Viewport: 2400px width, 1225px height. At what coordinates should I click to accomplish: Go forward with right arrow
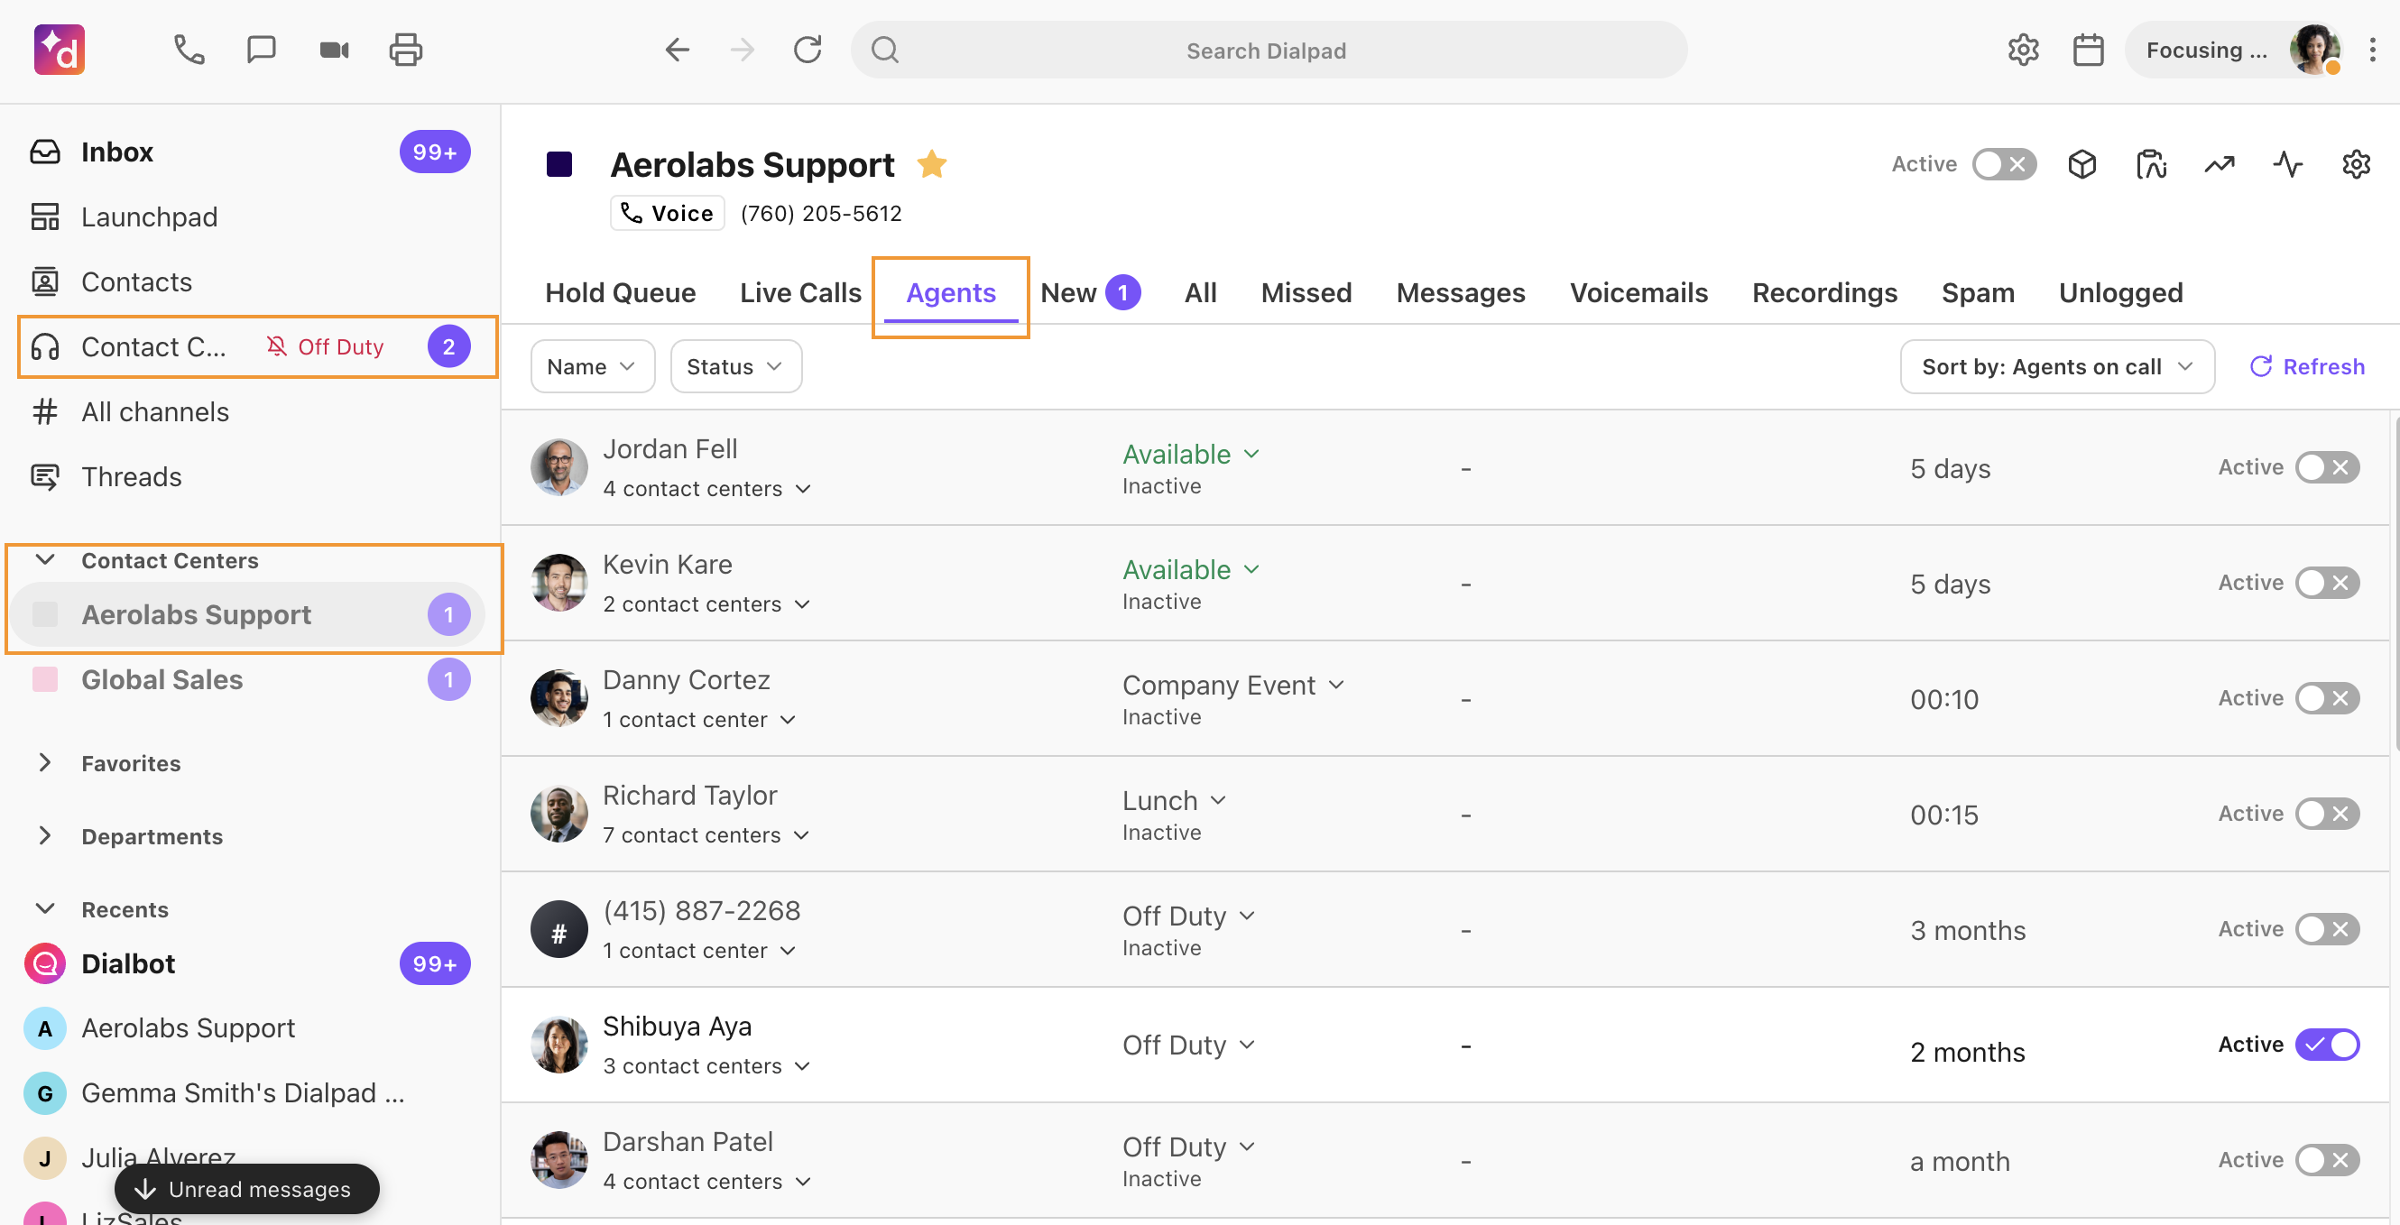click(743, 50)
